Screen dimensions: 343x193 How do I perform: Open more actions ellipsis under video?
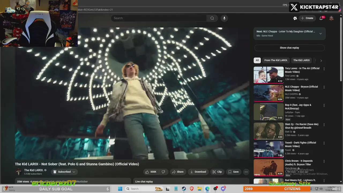pos(246,172)
